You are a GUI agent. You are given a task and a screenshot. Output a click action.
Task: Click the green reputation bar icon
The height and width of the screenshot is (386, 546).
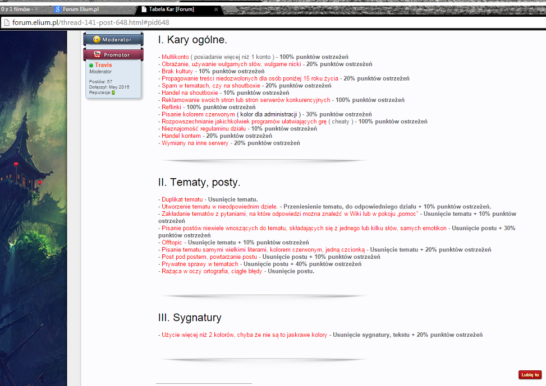tap(113, 92)
